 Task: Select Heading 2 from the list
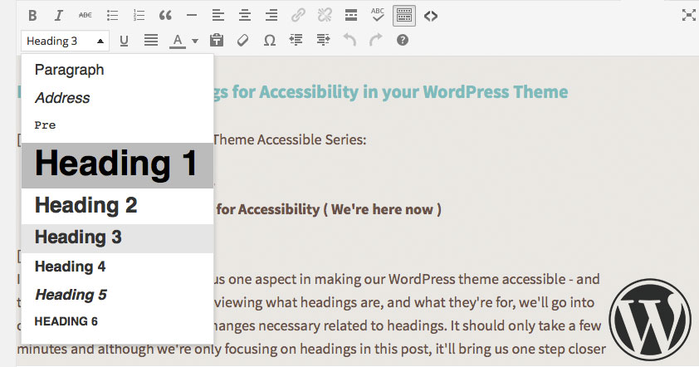117,206
